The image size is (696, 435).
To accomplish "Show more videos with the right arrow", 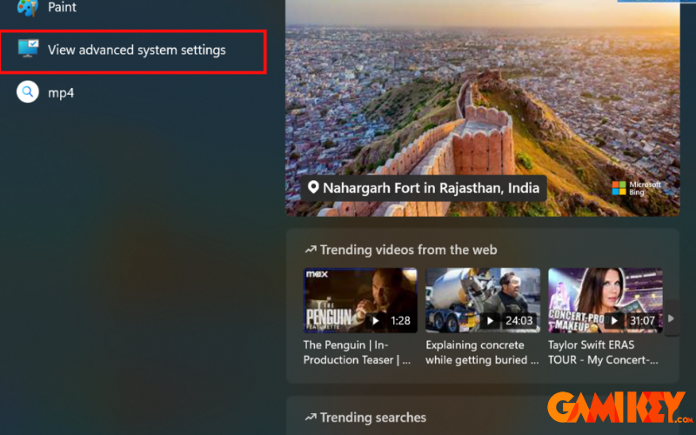I will 670,318.
